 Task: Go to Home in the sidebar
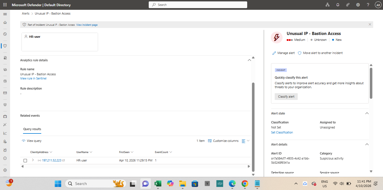5,22
